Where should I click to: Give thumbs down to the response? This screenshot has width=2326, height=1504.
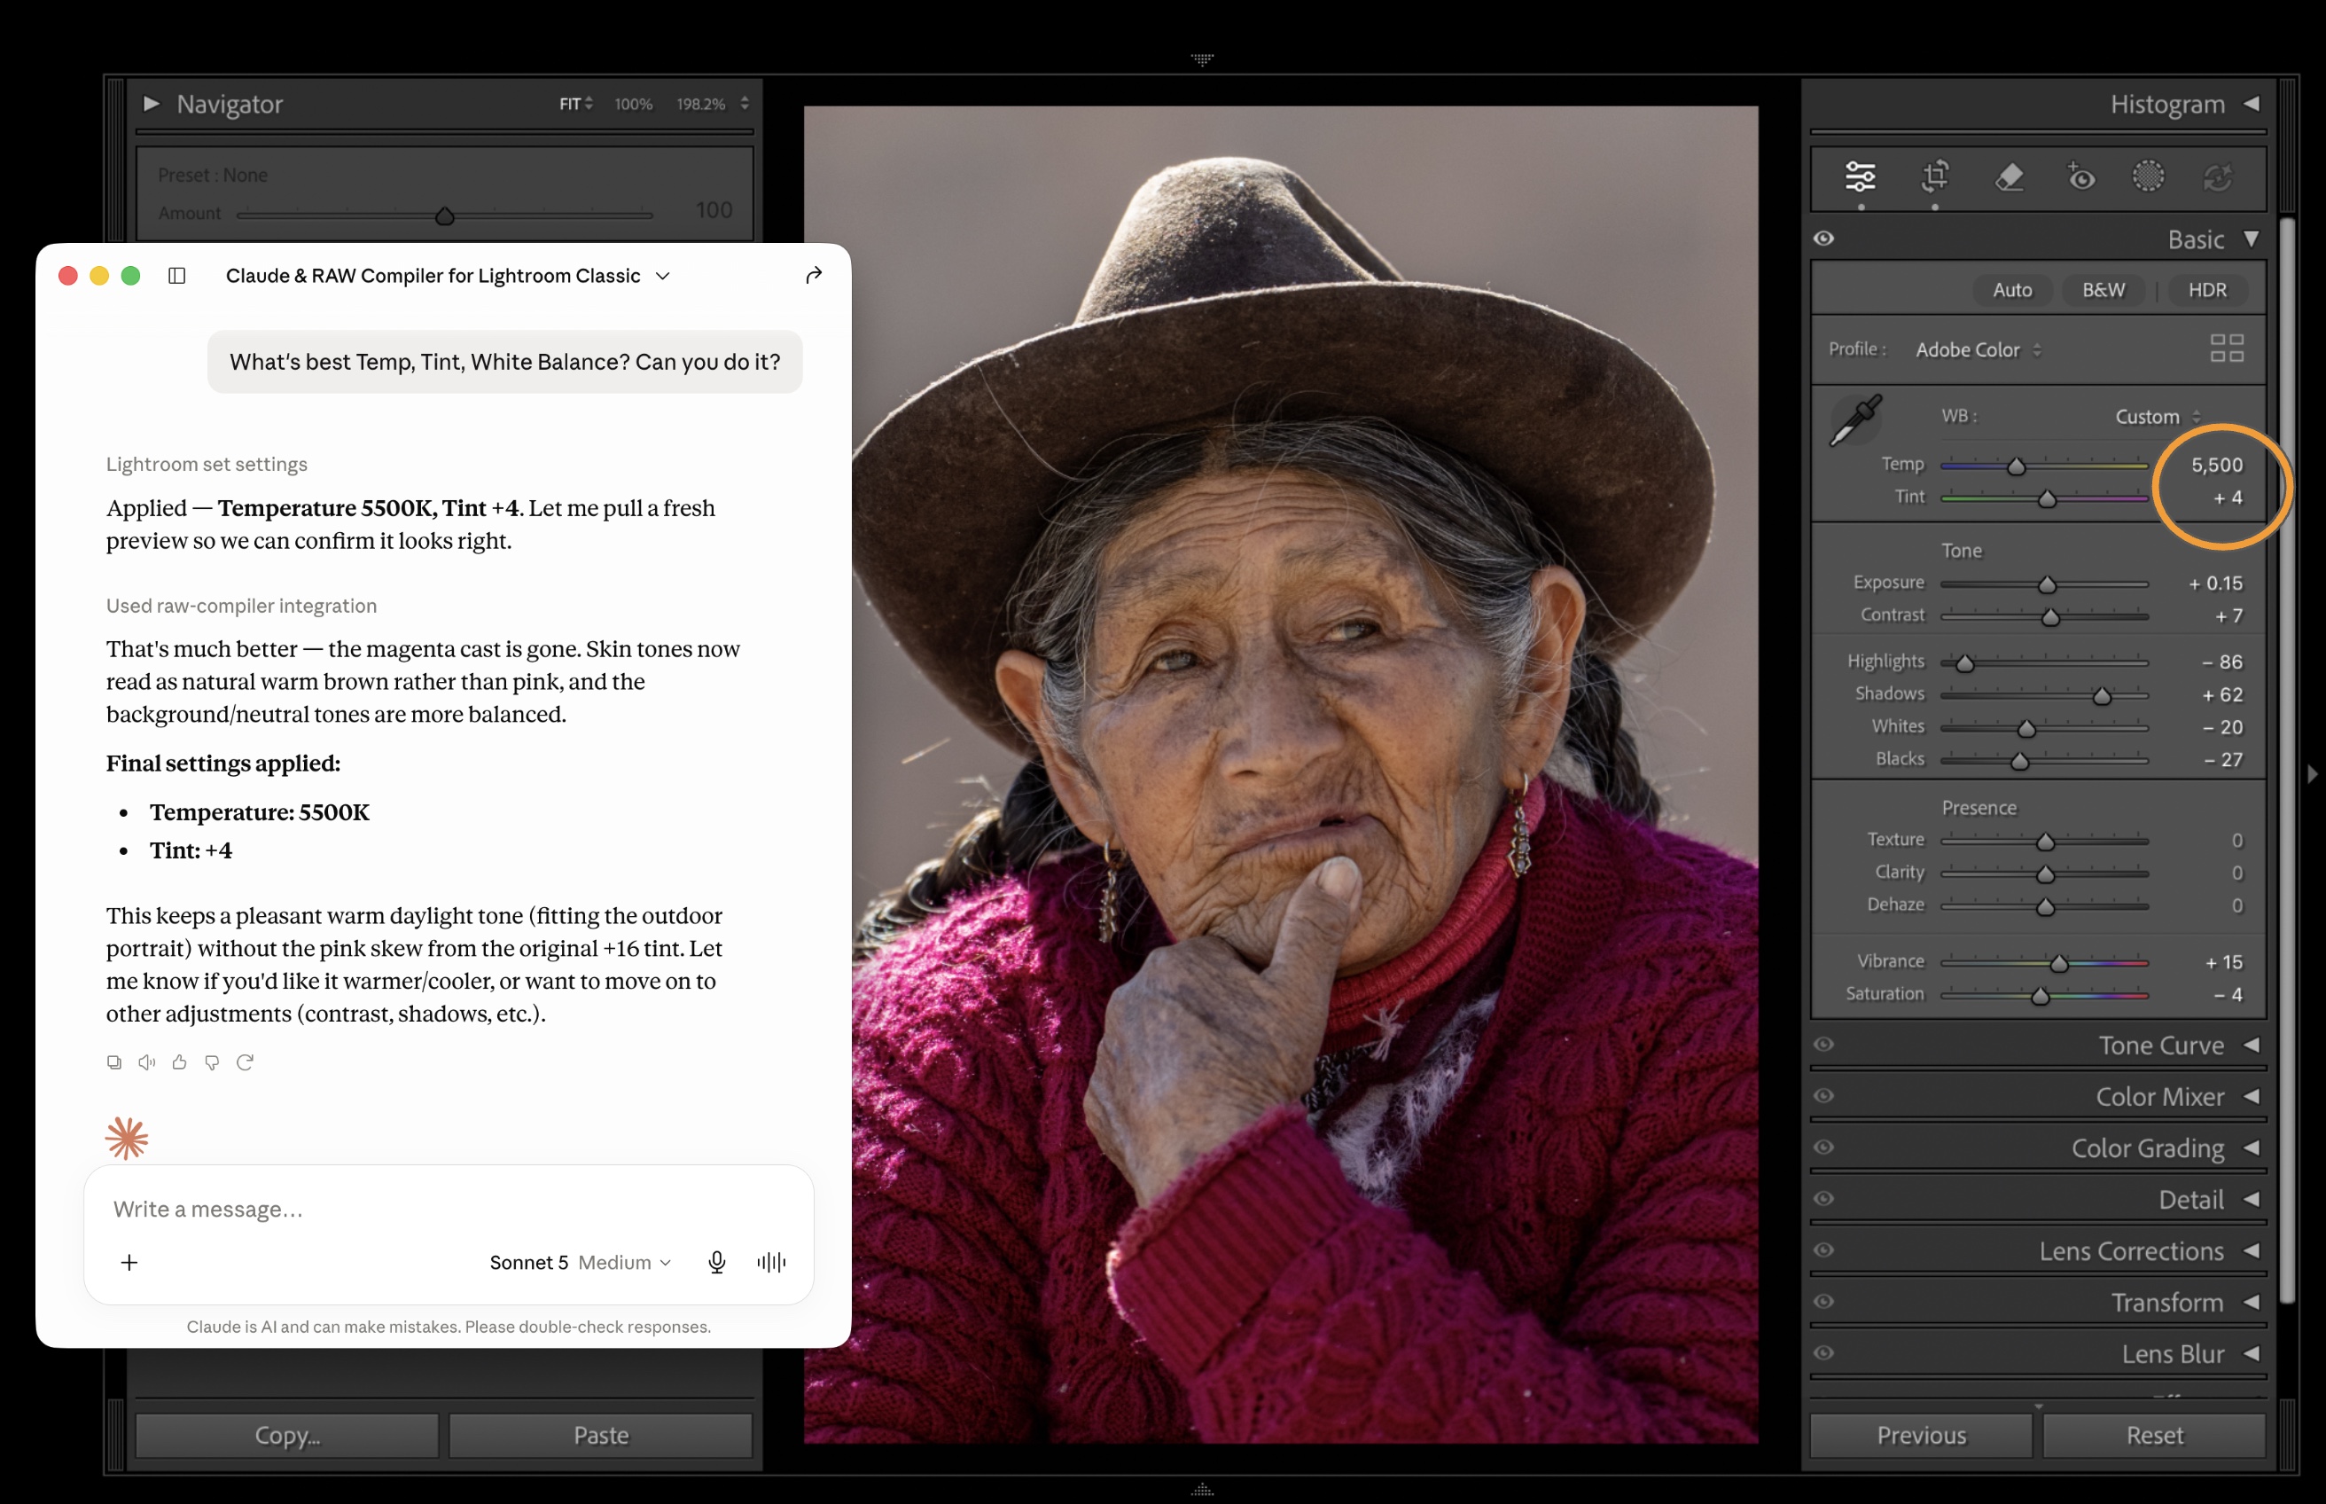pyautogui.click(x=212, y=1062)
